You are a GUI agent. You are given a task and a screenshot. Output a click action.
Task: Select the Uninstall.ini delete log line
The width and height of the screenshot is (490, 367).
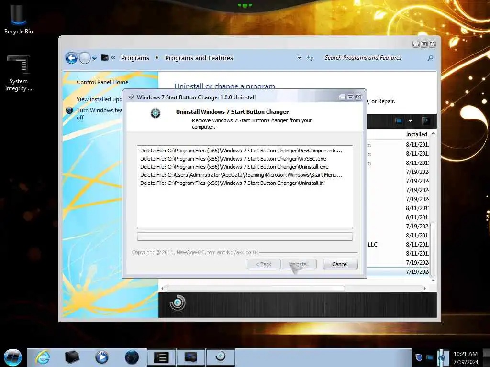[233, 183]
